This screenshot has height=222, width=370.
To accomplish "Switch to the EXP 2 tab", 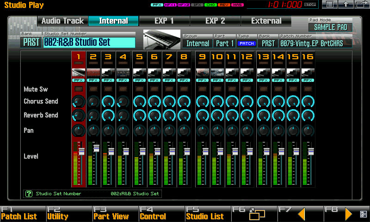I will pos(215,21).
